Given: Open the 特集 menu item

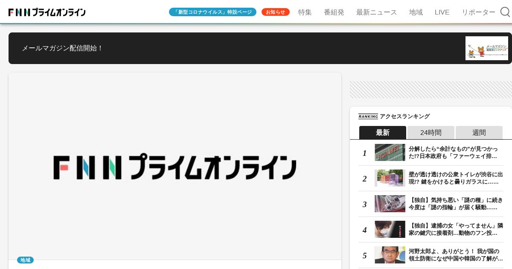Looking at the screenshot, I should 305,12.
